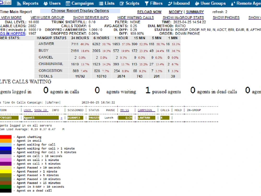Viewport: 261px width, 196px height.
Task: Click the Lists icon in navbar
Action: click(101, 3)
